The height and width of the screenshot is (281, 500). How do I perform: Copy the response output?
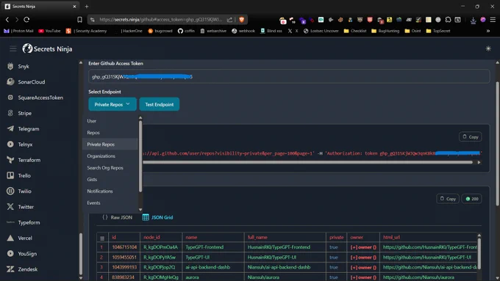[x=448, y=199]
